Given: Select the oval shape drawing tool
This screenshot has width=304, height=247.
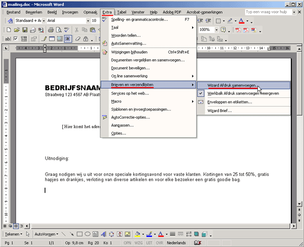Looking at the screenshot, I should [88, 234].
